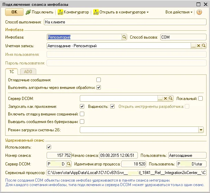Viewport: 210px width, 193px height.
Task: Open upper Сервер DCOM via magnifier icon
Action: (170, 99)
